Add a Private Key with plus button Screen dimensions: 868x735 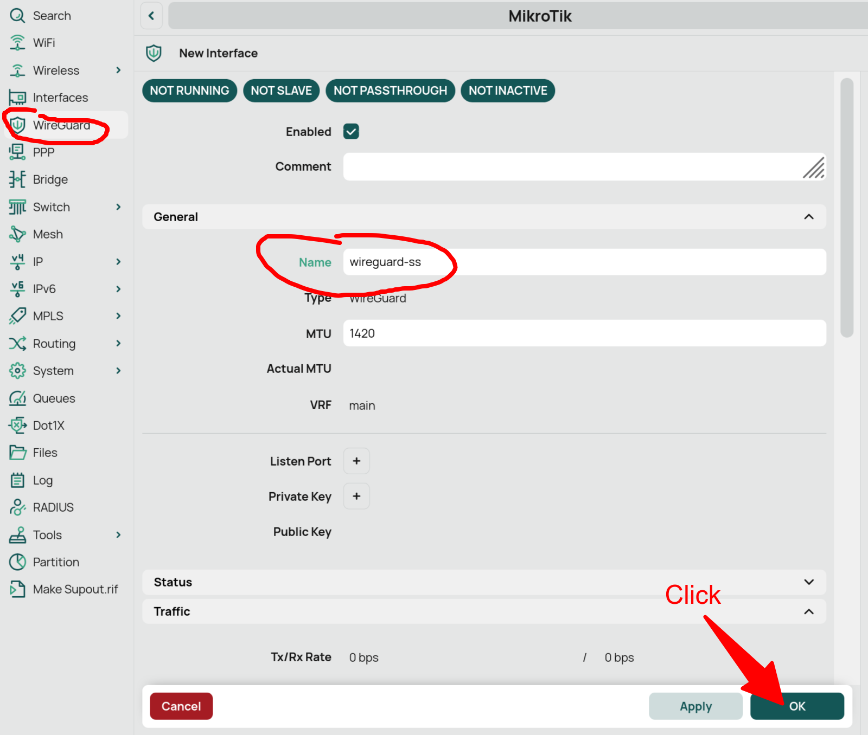356,497
